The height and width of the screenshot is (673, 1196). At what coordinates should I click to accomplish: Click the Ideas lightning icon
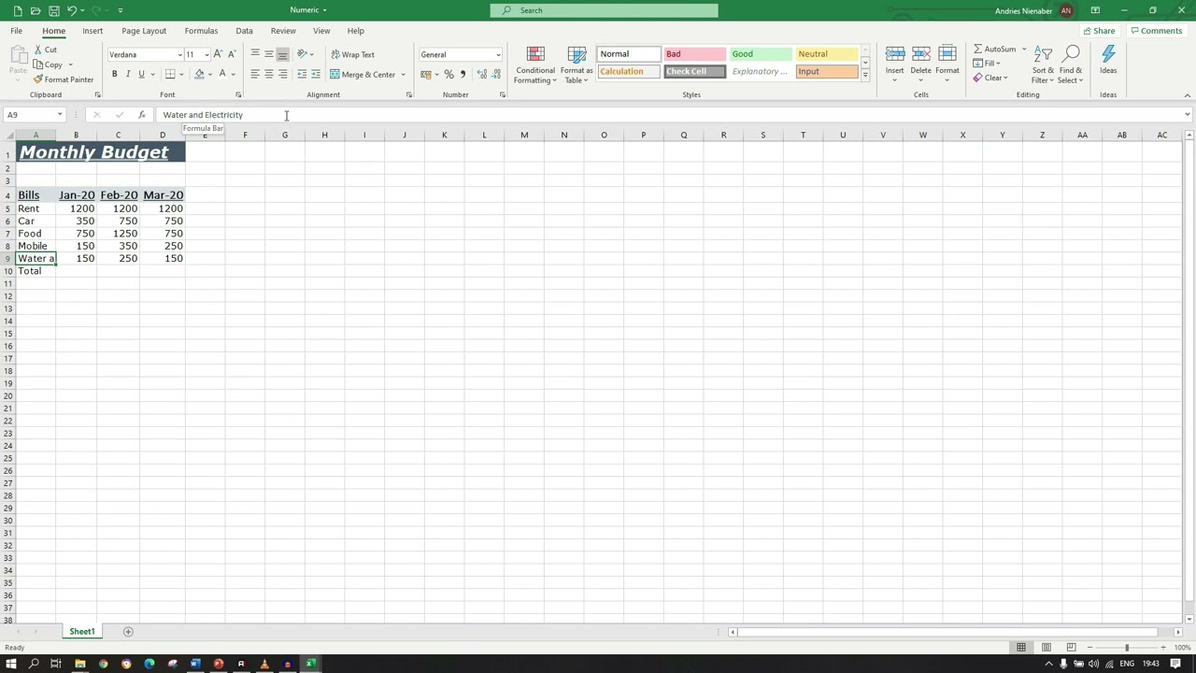(1108, 59)
